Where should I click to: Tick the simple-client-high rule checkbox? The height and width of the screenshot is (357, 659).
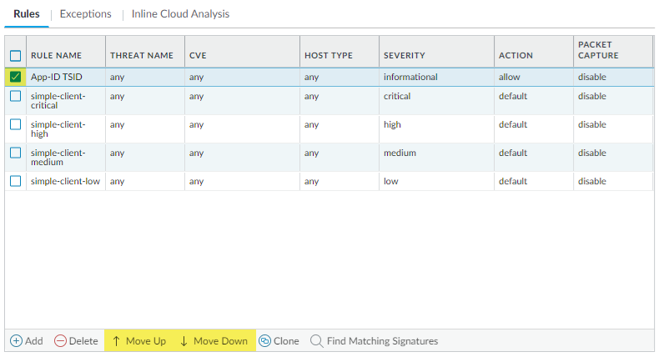tap(16, 124)
